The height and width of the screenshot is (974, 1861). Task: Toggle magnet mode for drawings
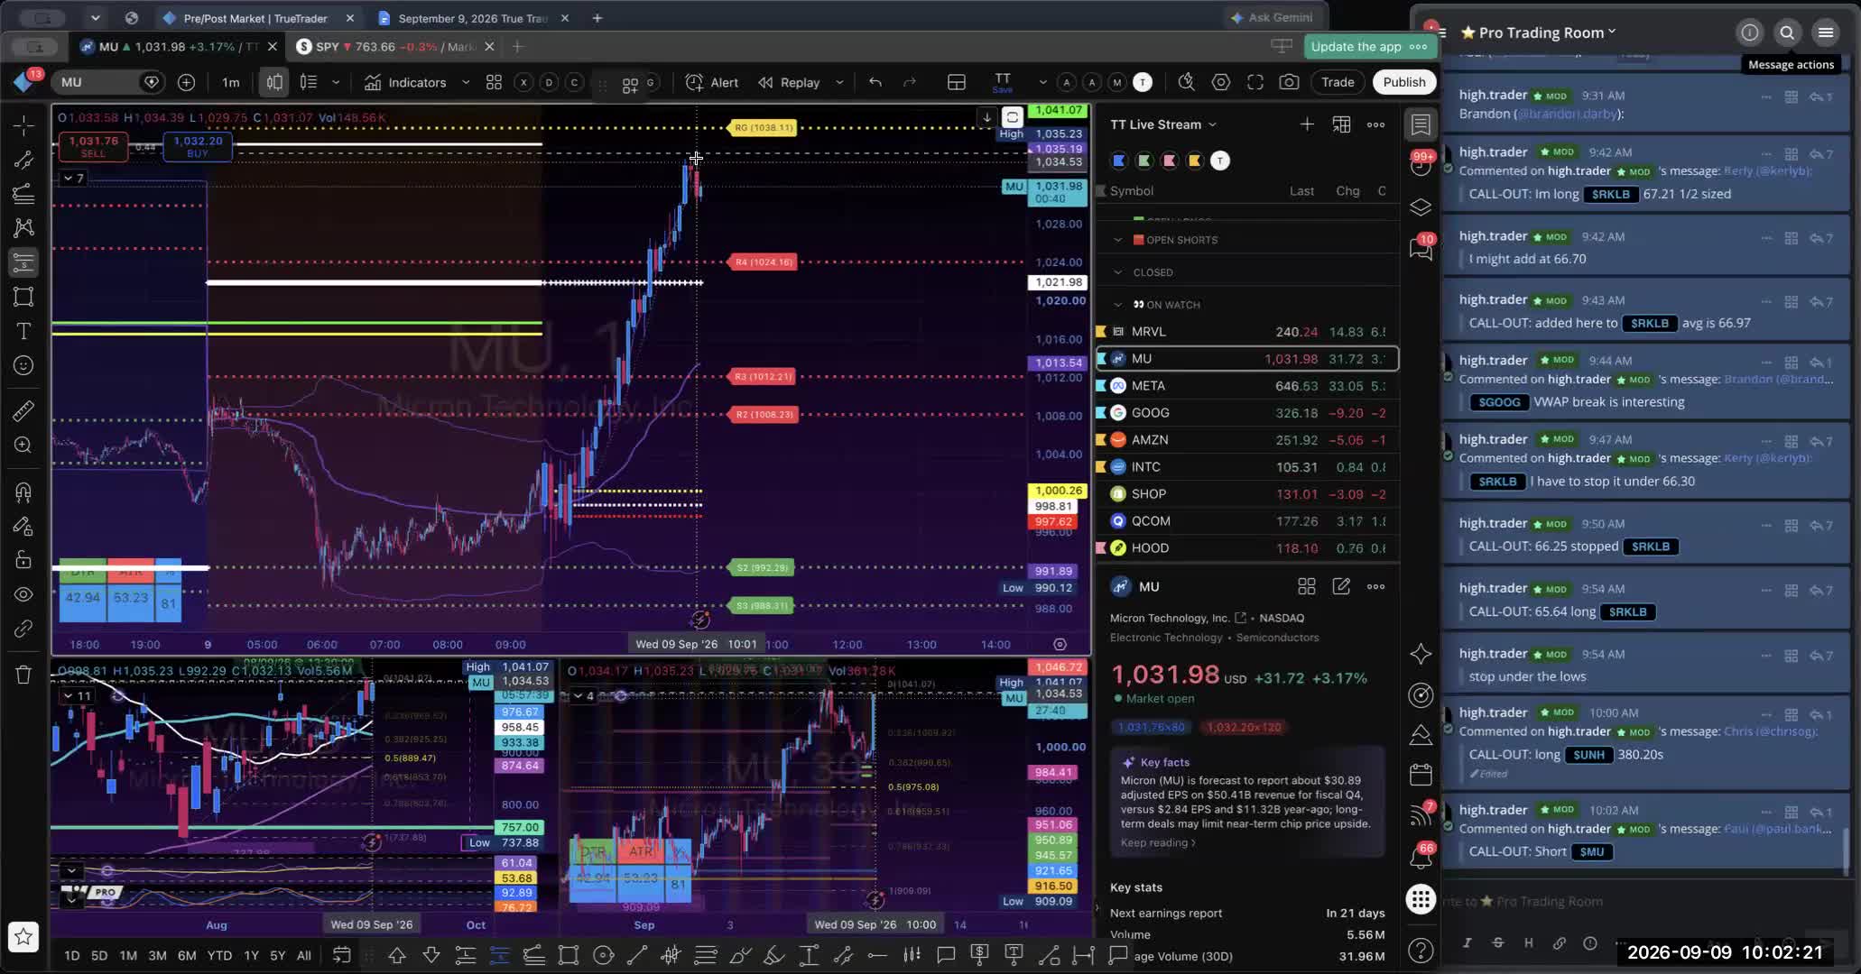click(x=23, y=492)
